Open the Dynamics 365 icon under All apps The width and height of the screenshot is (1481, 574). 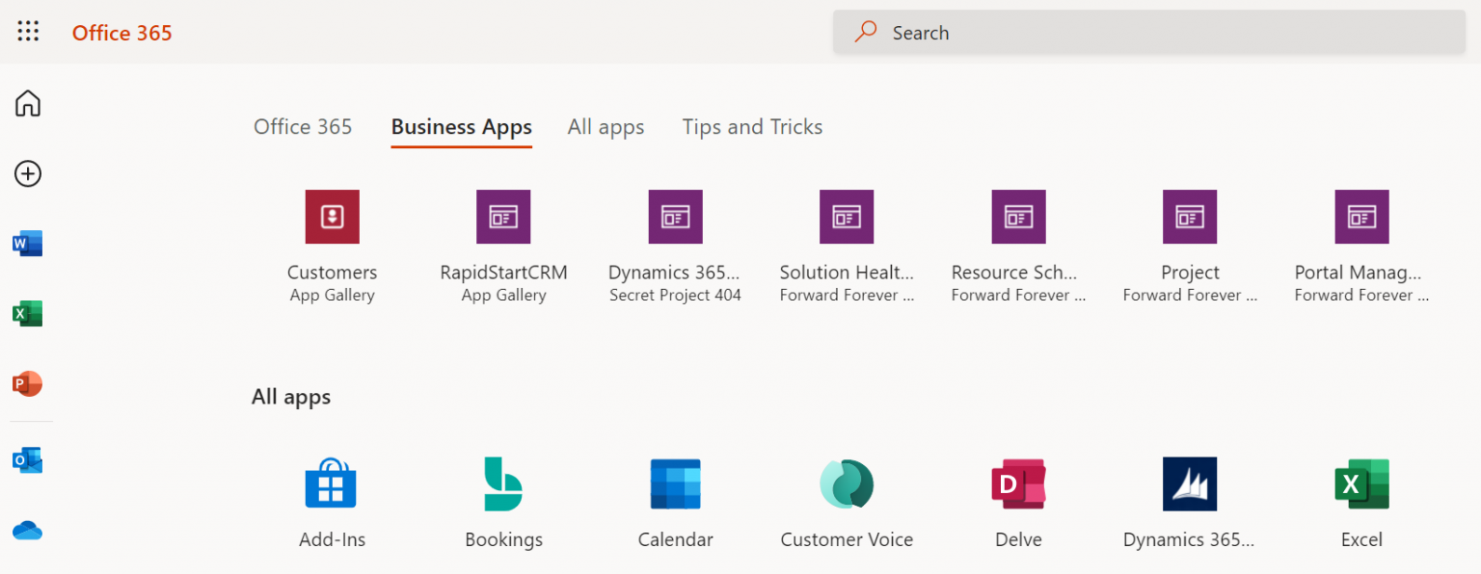coord(1190,483)
